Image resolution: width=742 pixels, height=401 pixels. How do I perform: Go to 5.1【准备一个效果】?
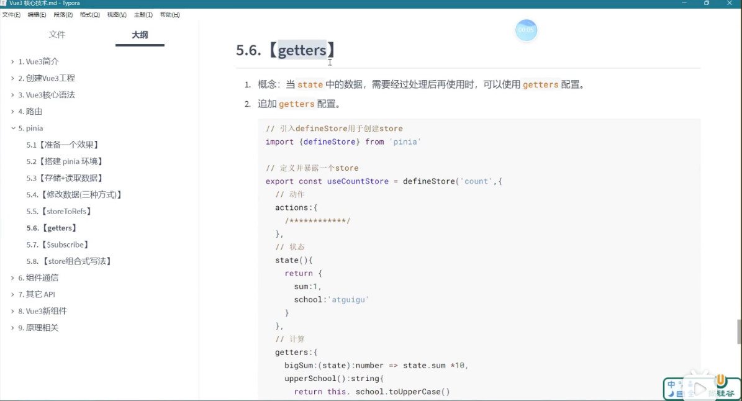pyautogui.click(x=63, y=145)
